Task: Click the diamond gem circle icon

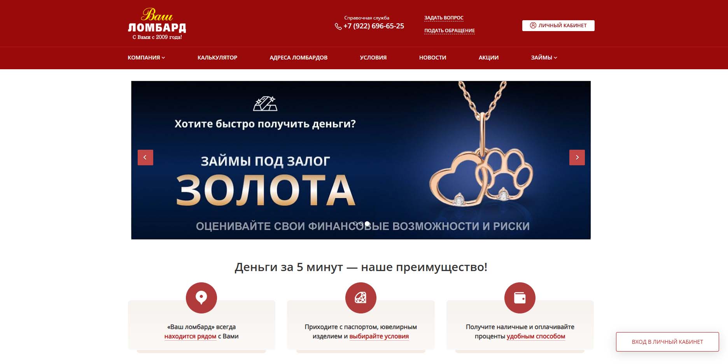Action: pos(361,298)
